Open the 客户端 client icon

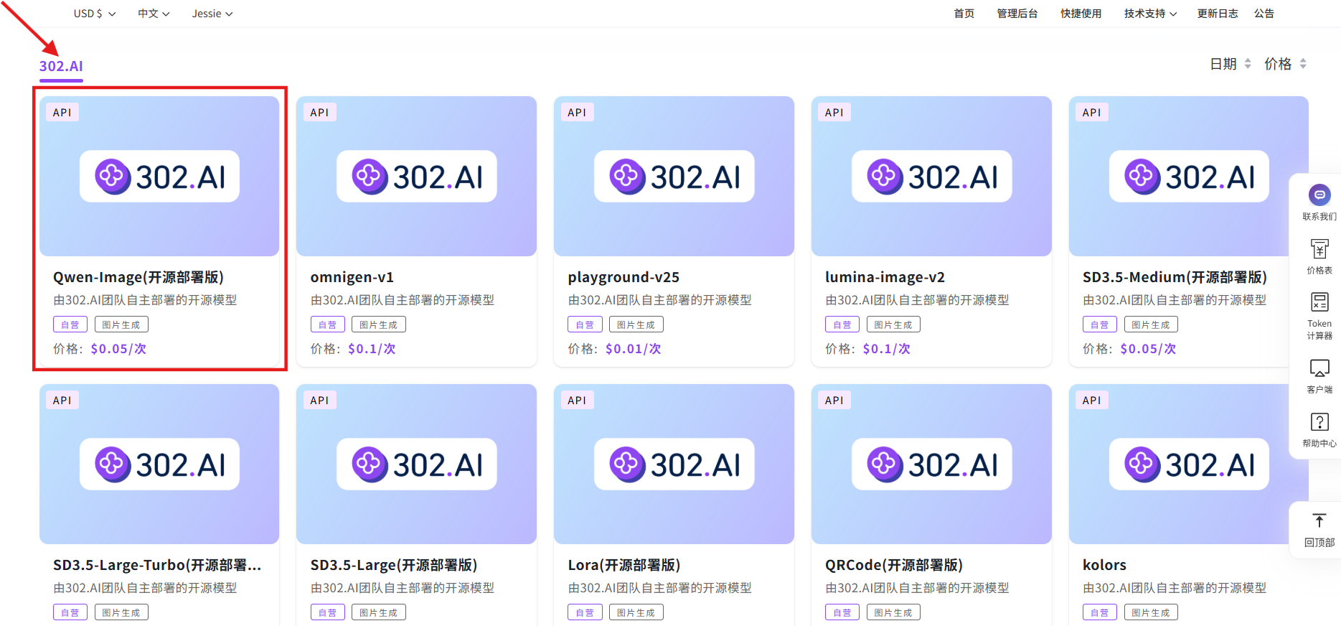coord(1319,369)
